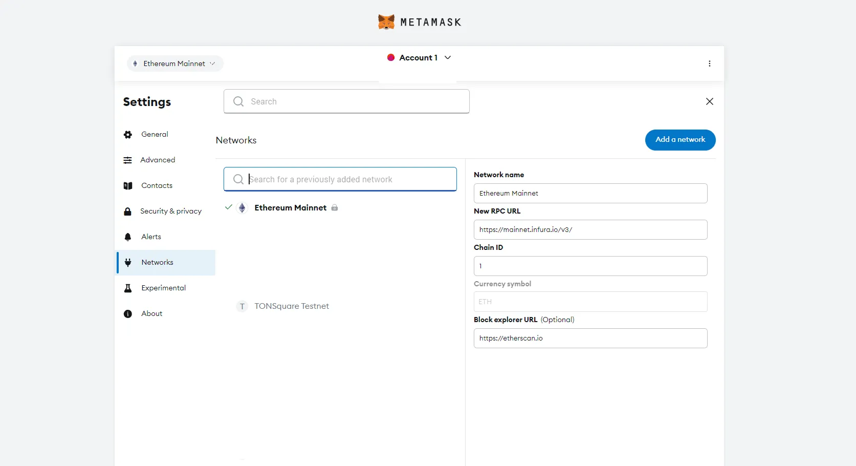
Task: Click the Security padlock icon
Action: click(x=128, y=211)
